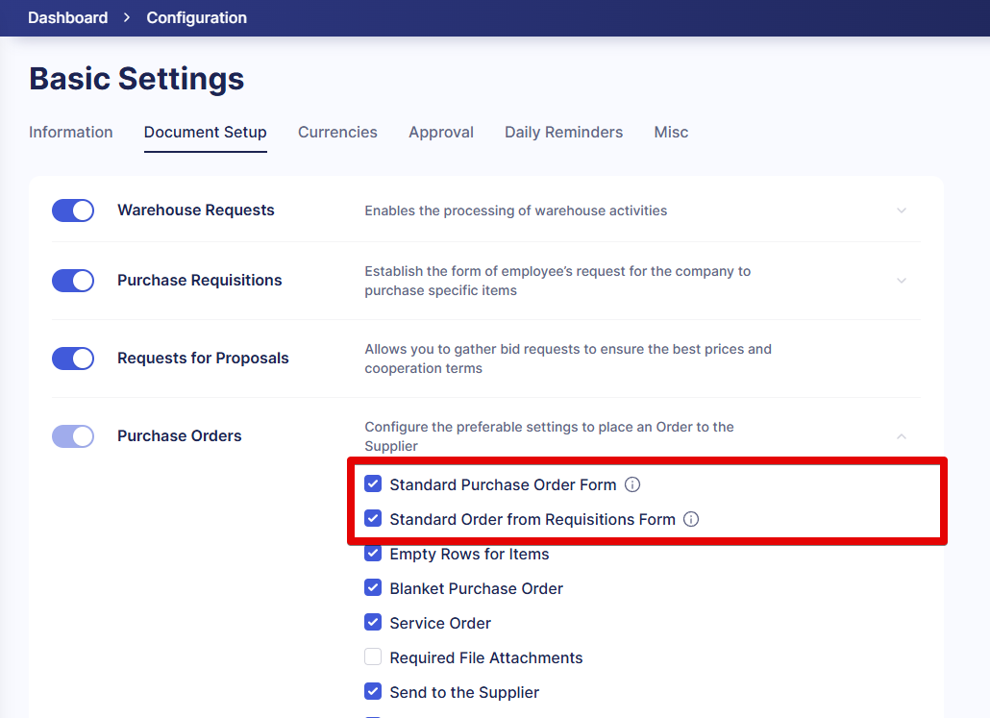Click 'Establish the form of employee's request' description

coord(557,281)
